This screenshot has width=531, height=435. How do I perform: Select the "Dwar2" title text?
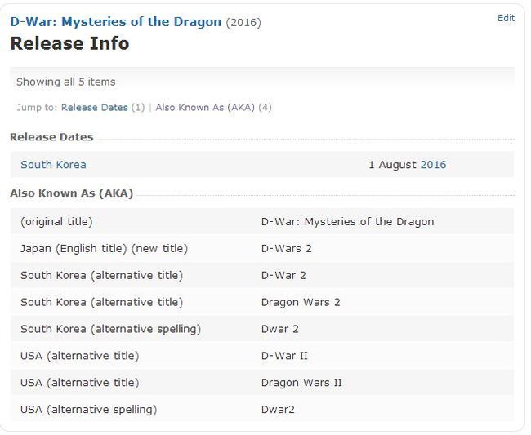[x=278, y=410]
